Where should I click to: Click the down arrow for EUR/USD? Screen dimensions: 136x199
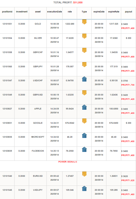(x=84, y=174)
